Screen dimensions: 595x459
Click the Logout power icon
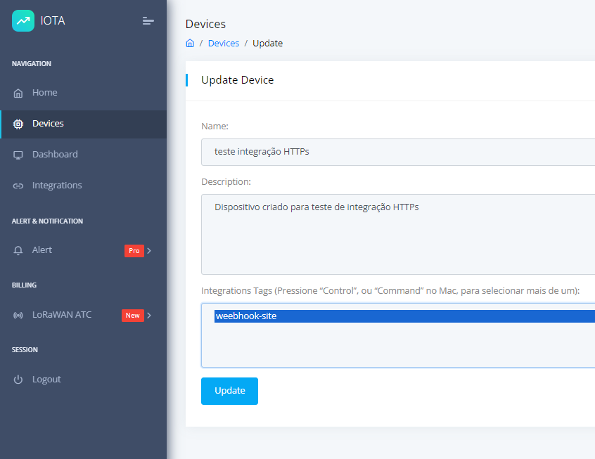pyautogui.click(x=18, y=380)
